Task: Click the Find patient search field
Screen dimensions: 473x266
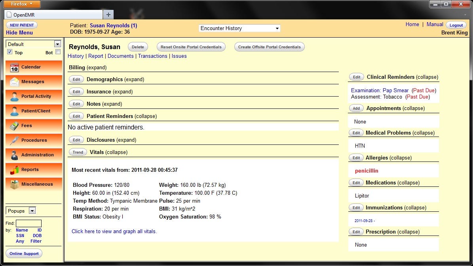Action: (28, 224)
